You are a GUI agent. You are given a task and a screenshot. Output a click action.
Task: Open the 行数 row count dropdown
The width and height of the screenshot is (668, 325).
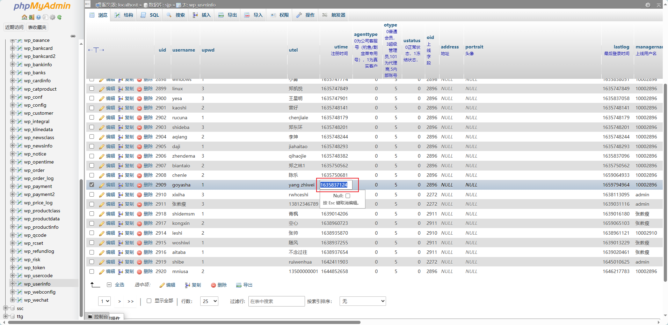[x=209, y=301]
